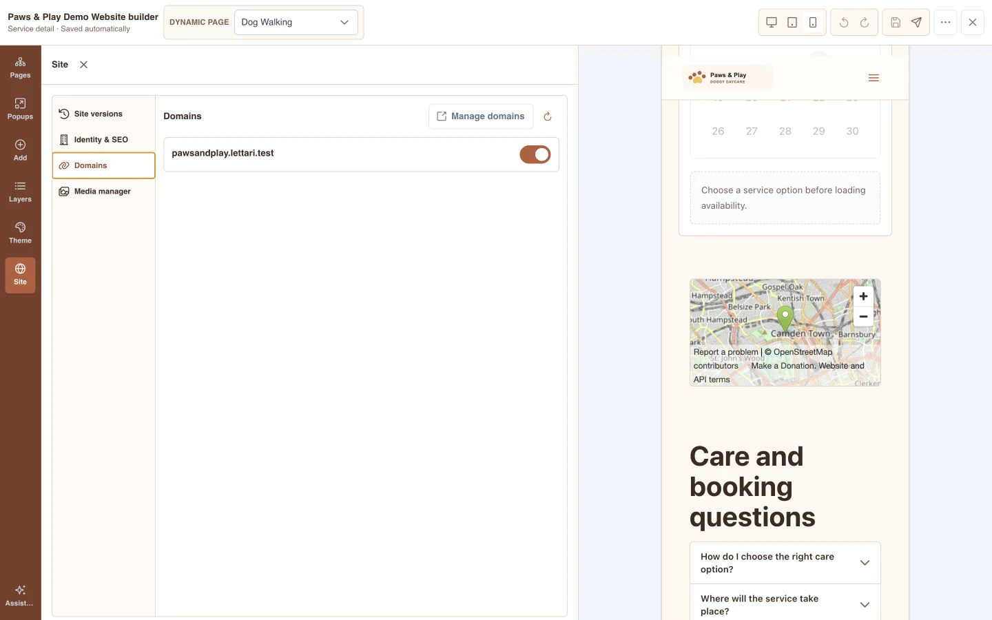Select calendar day 30
The height and width of the screenshot is (620, 992).
coord(852,131)
